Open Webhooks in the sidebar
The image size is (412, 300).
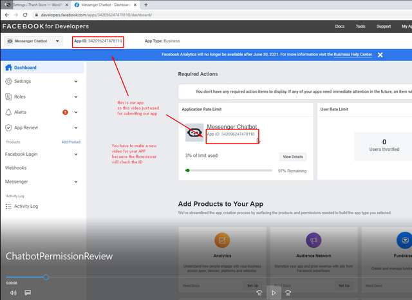(15, 168)
